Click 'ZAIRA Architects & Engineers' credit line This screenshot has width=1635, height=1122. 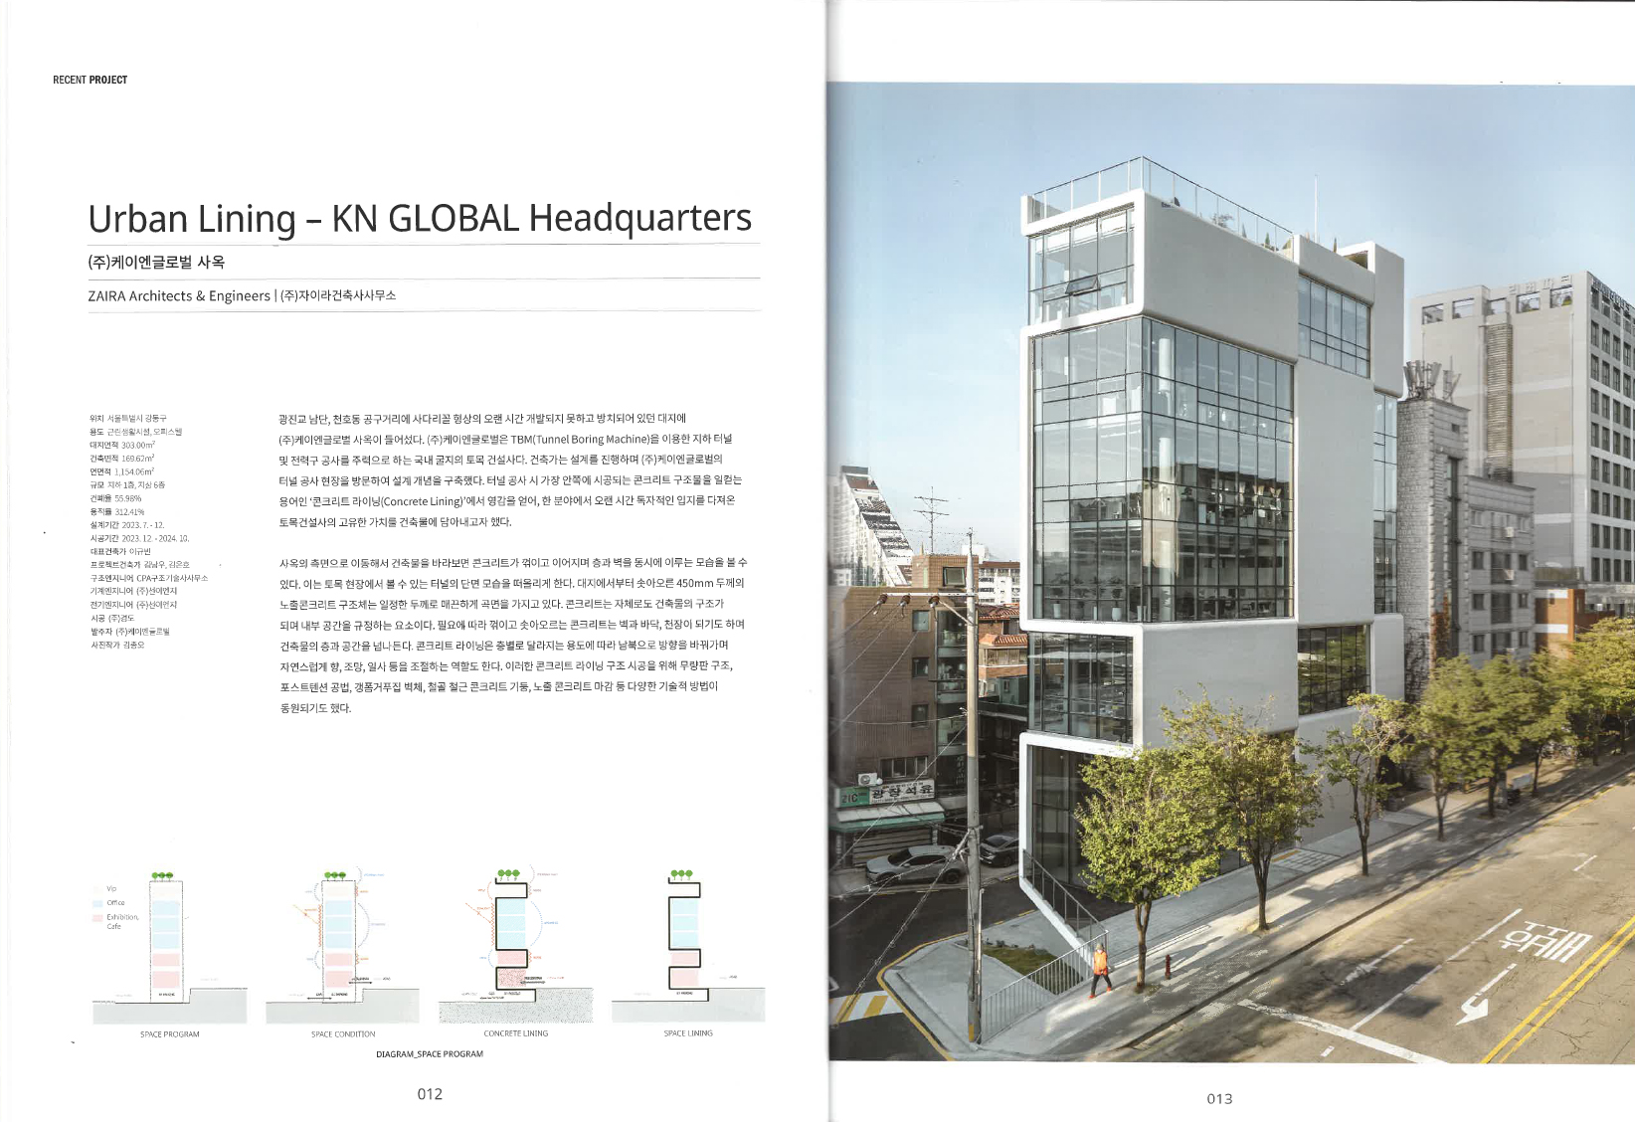pyautogui.click(x=179, y=295)
